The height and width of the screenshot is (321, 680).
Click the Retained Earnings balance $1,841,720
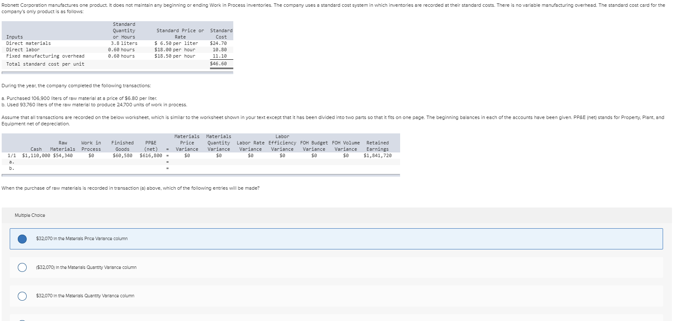(x=378, y=155)
